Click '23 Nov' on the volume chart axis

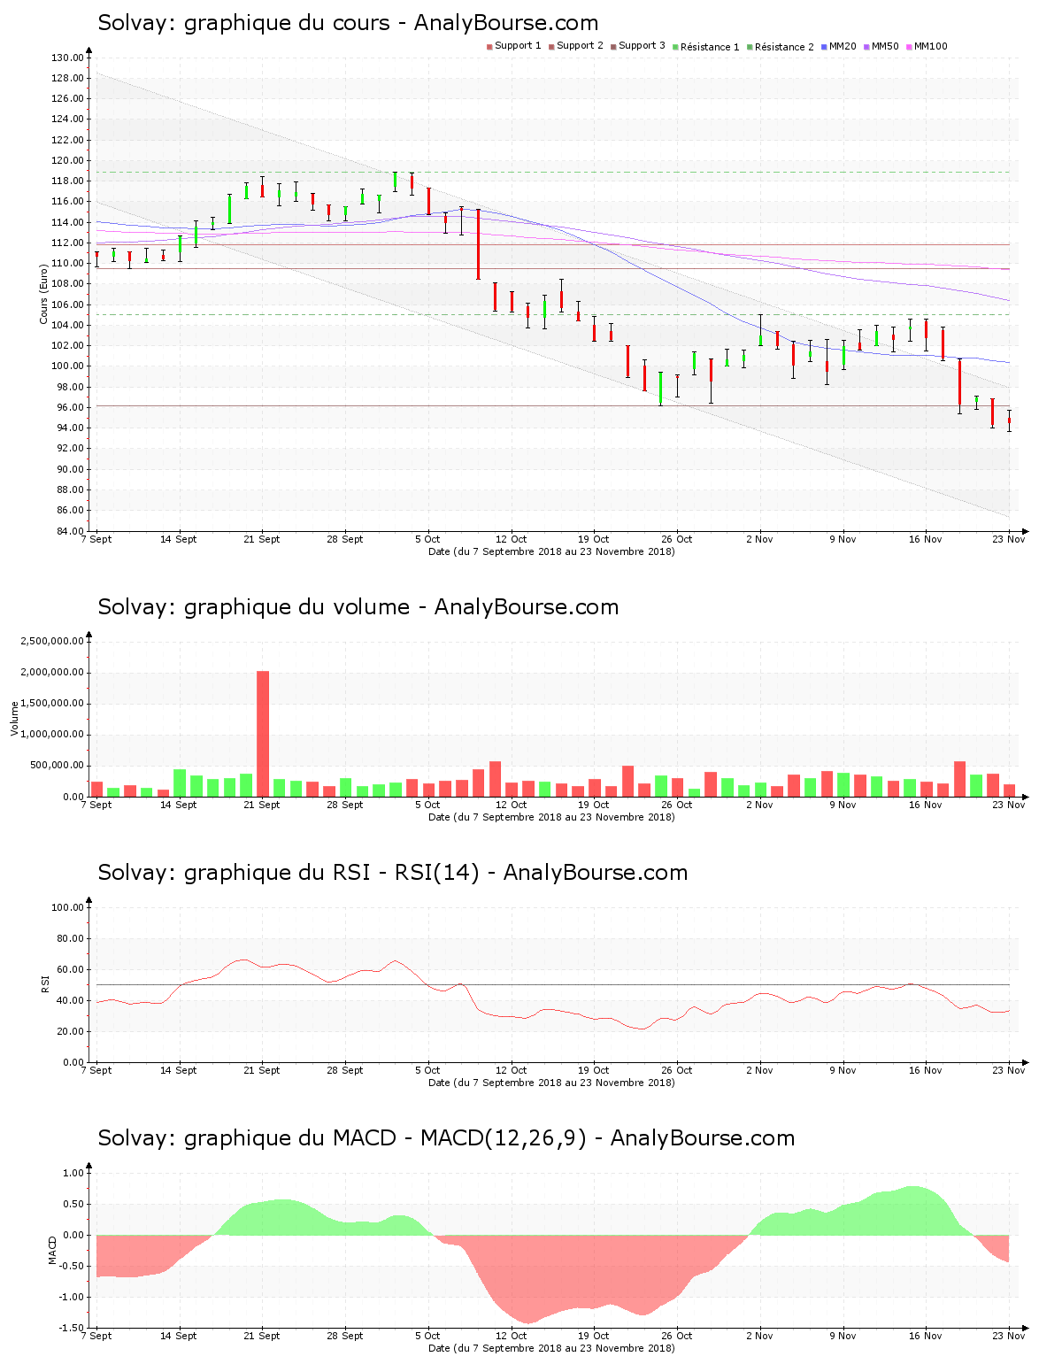click(1009, 805)
